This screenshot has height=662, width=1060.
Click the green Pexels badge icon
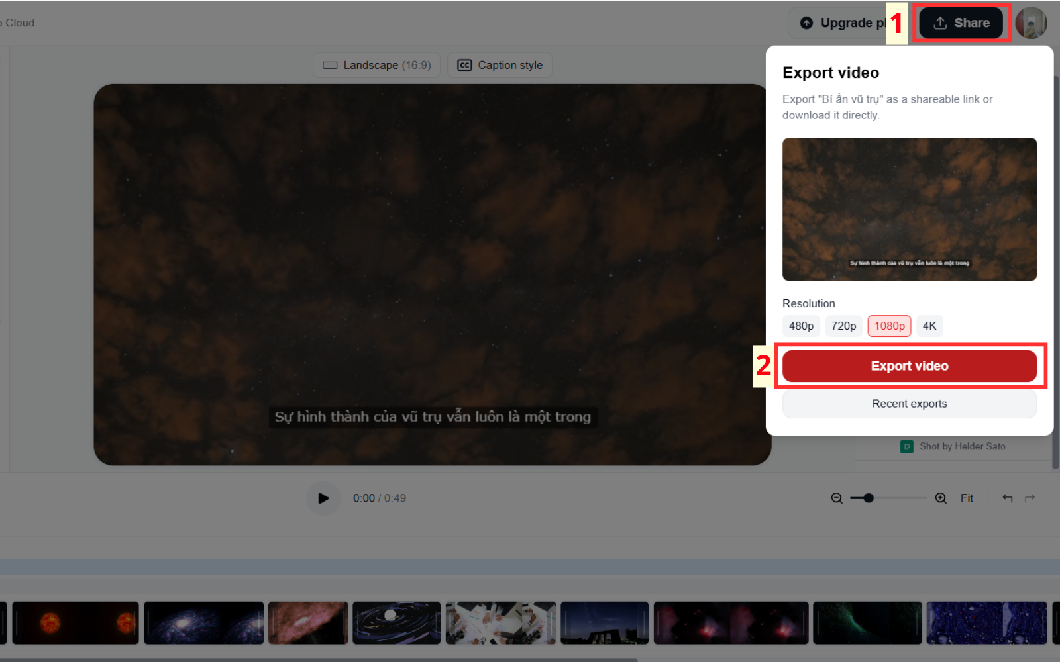[x=907, y=447]
